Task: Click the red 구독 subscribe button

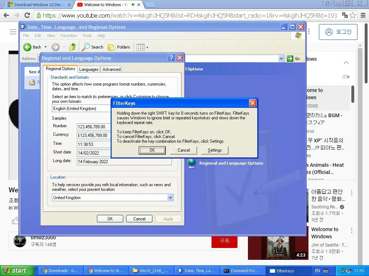Action: point(224,241)
